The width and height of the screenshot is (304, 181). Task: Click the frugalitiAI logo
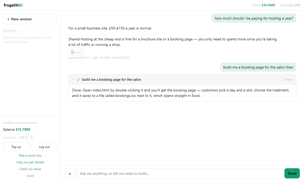(13, 5)
